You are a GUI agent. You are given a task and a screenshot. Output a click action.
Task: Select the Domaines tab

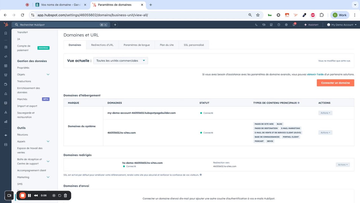[x=75, y=45]
